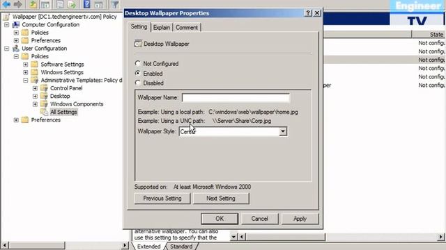446x250 pixels.
Task: Collapse the Administrative Templates node
Action: (26, 81)
